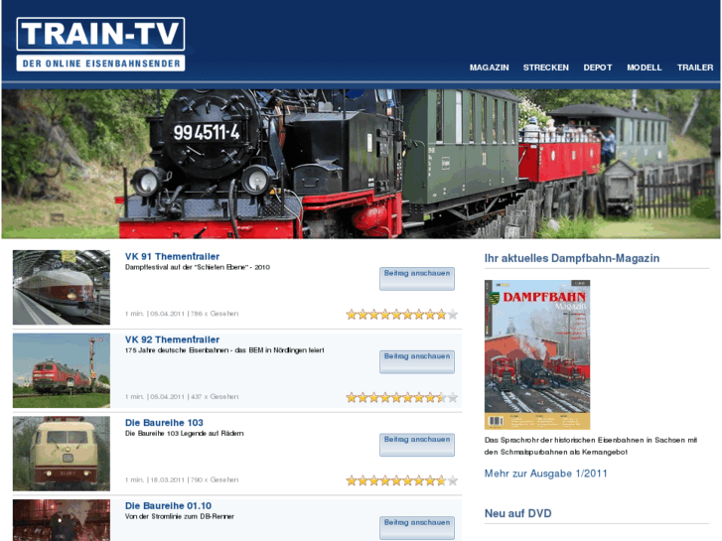The image size is (722, 541).
Task: Open Die Baureihe 103 thumbnail
Action: click(62, 454)
